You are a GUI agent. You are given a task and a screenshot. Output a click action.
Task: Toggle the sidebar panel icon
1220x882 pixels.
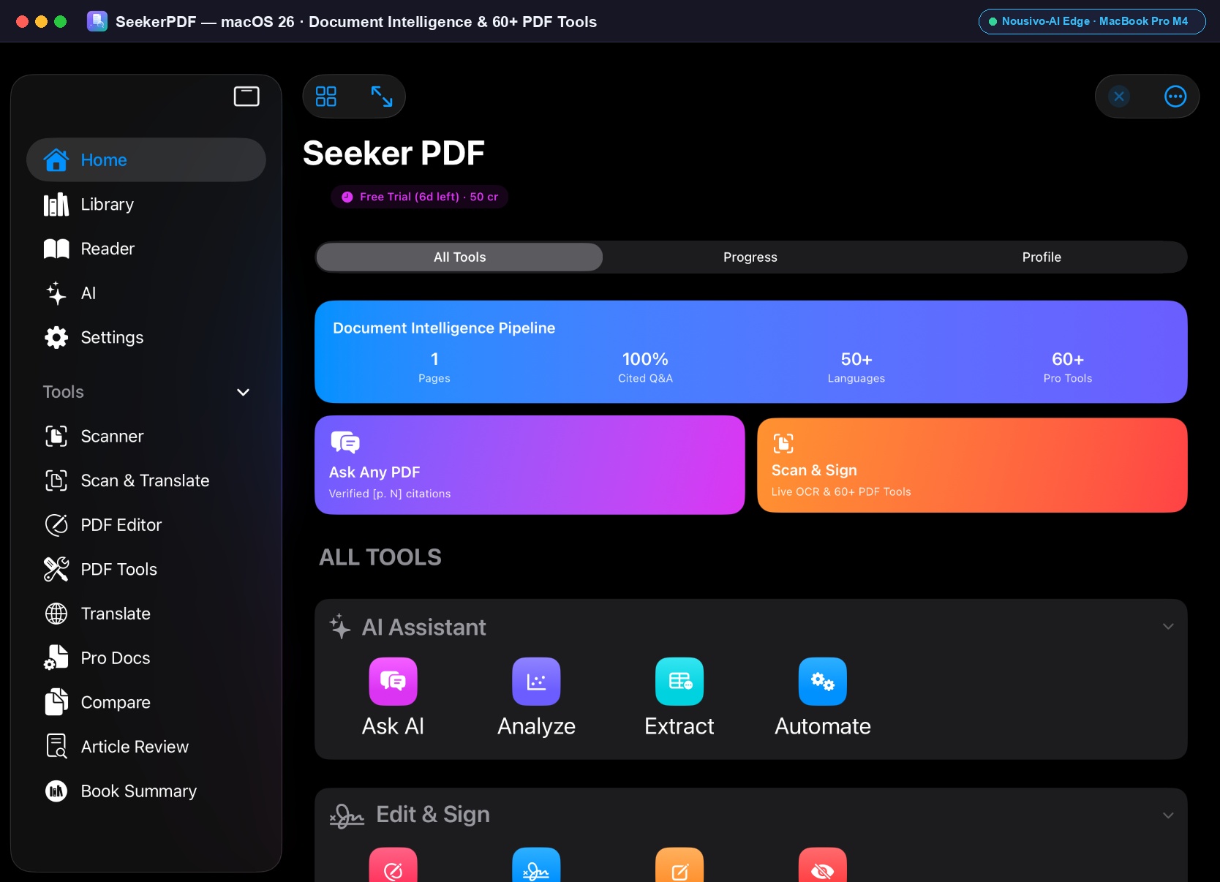click(246, 97)
